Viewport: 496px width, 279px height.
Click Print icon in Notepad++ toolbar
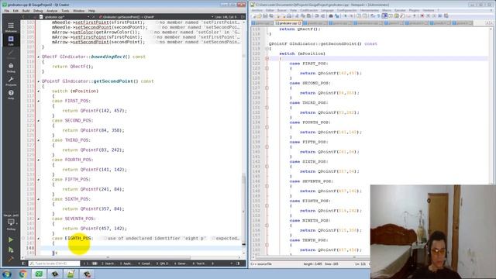[289, 15]
